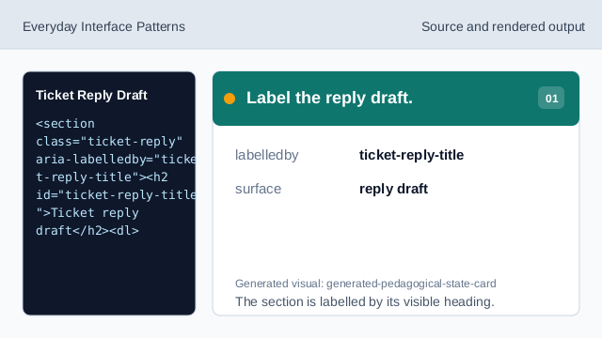Viewport: 602px width, 338px height.
Task: Click the orange status dot icon
Action: (230, 99)
